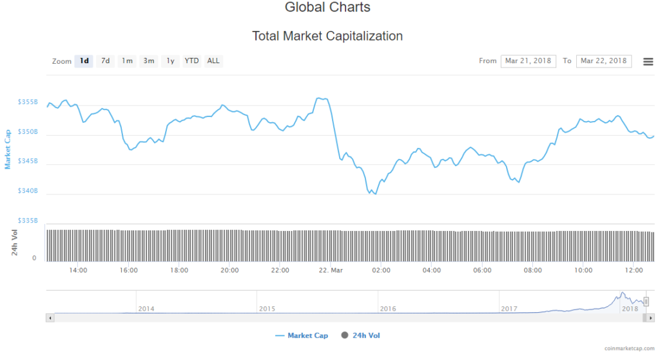This screenshot has width=660, height=352.
Task: Click the coinmarketcap.com credit link
Action: tap(629, 347)
